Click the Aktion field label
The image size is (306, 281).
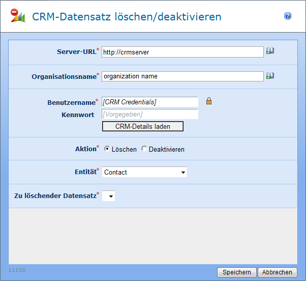coord(85,149)
